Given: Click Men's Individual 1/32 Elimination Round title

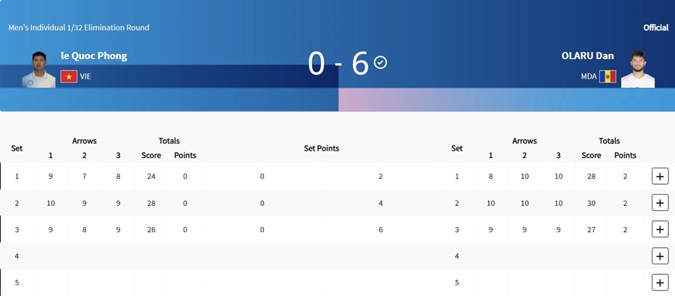Looking at the screenshot, I should (x=79, y=28).
